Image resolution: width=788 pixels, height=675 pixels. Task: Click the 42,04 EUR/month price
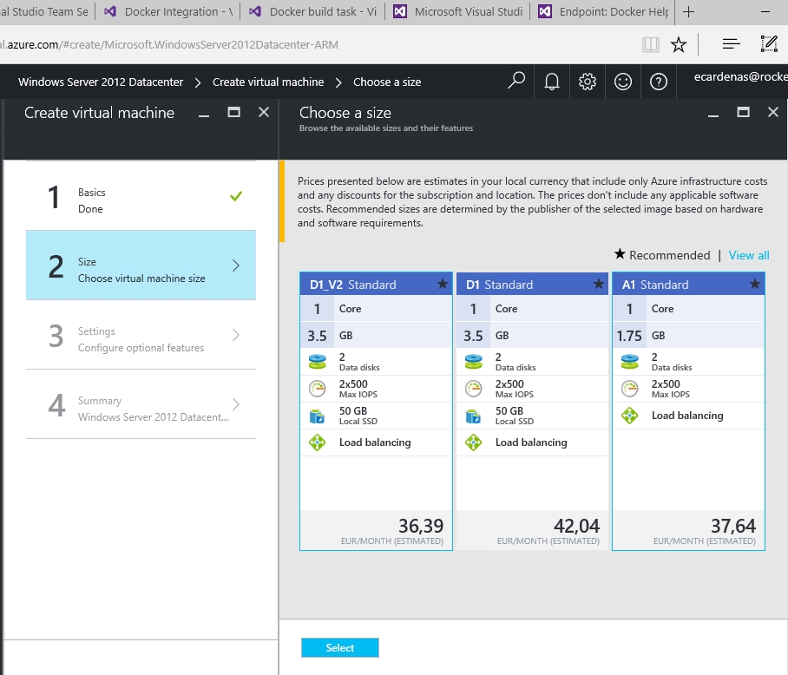click(576, 526)
